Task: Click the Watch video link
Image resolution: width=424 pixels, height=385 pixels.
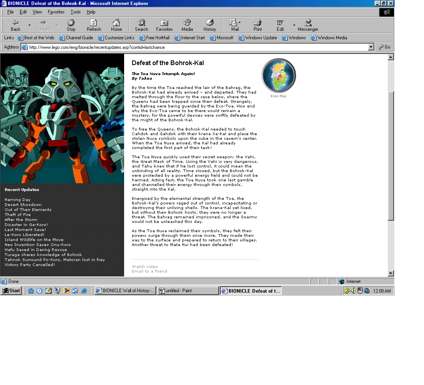Action: click(x=145, y=267)
